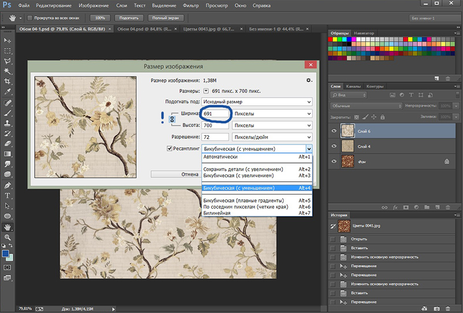Uncheck the Ресамплинг checkbox
Screen dimensions: 463x313
click(x=170, y=149)
